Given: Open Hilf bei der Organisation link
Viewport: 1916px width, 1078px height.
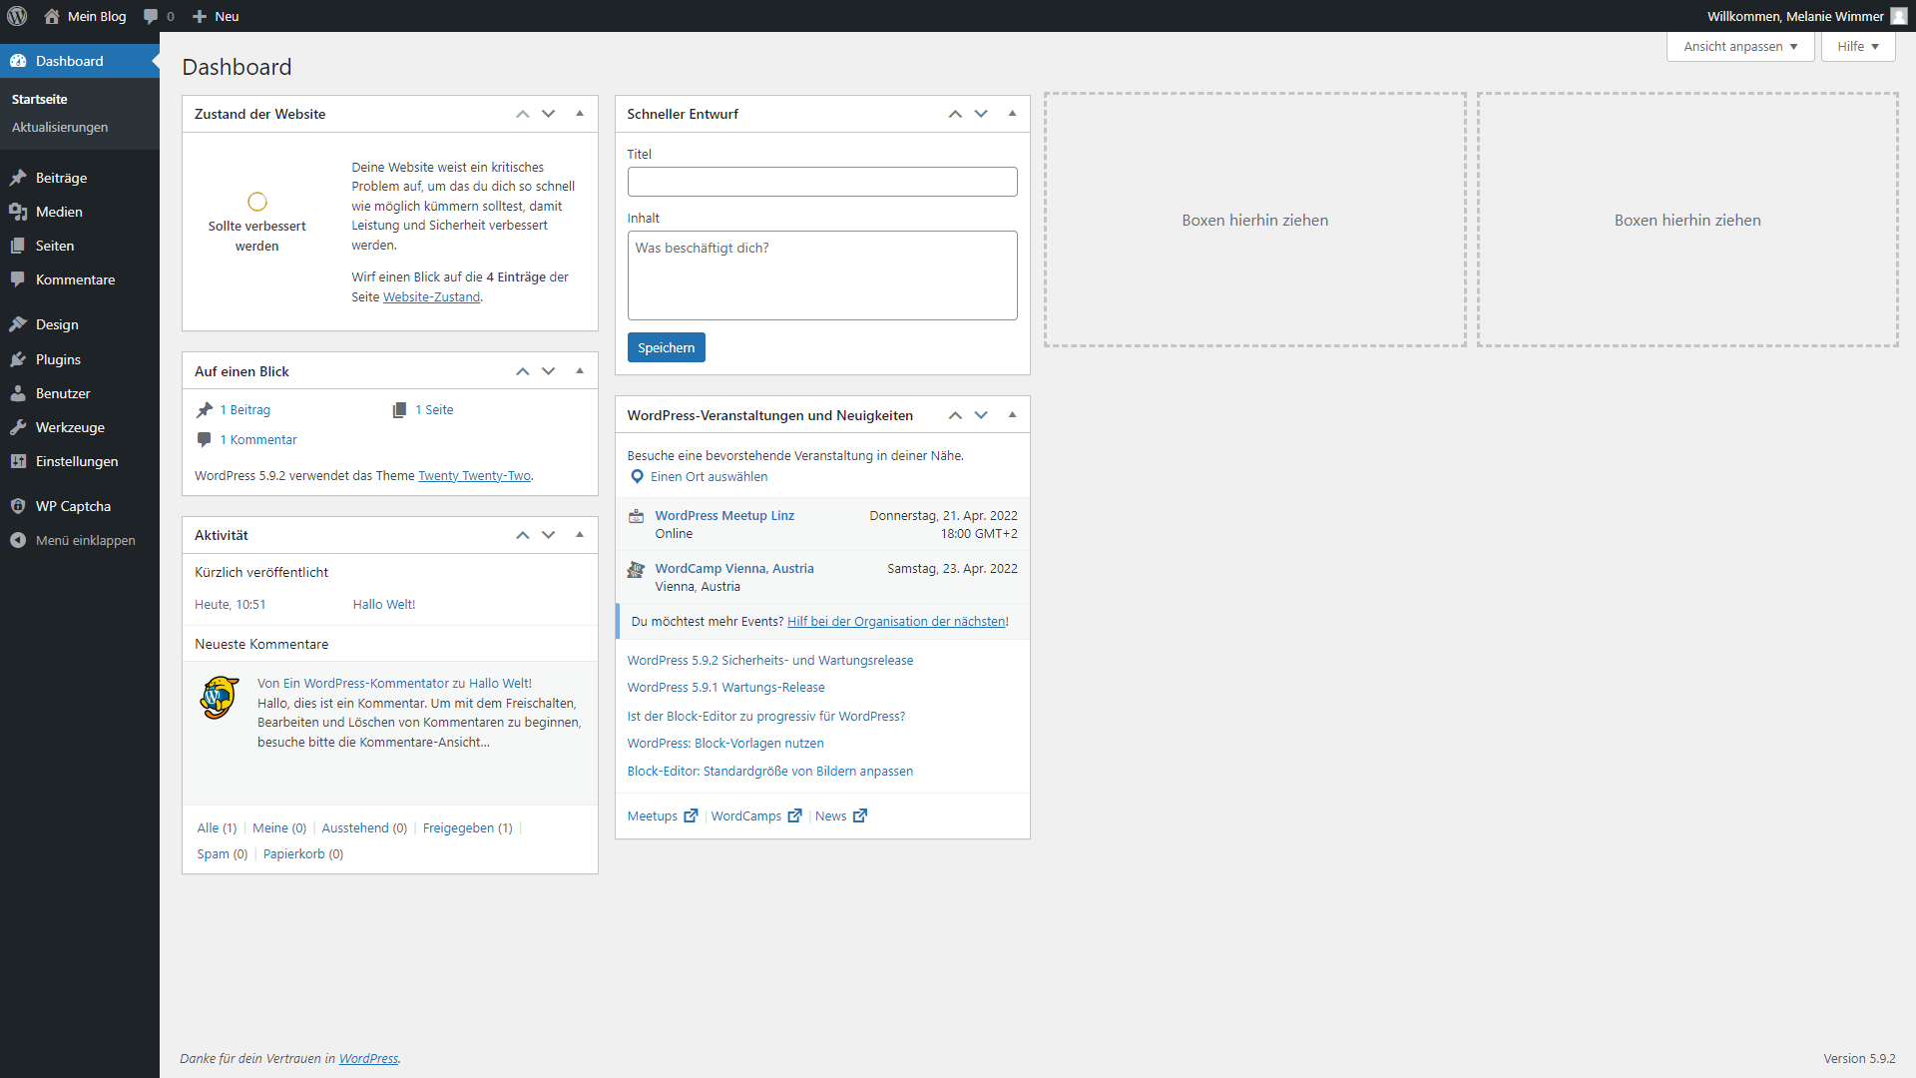Looking at the screenshot, I should [896, 621].
